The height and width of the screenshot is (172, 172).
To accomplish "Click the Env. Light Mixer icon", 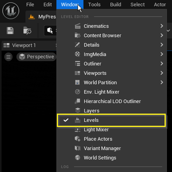I will pos(78,92).
